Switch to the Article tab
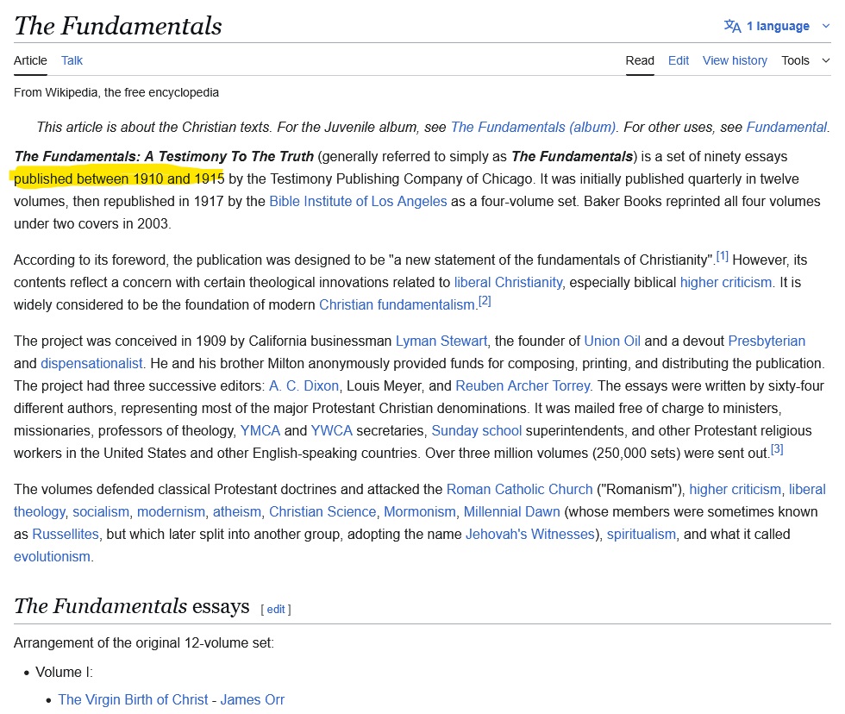 30,60
